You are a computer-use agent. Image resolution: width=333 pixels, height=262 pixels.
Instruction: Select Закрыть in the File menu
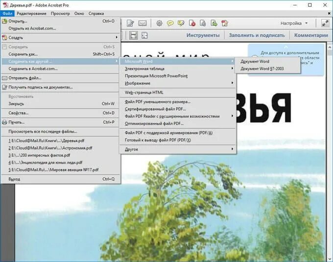61,104
